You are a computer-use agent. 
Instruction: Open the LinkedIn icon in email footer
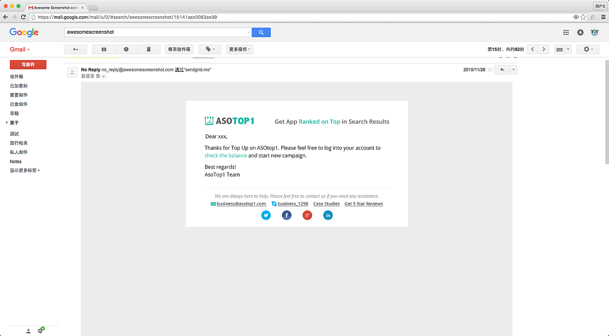tap(328, 215)
